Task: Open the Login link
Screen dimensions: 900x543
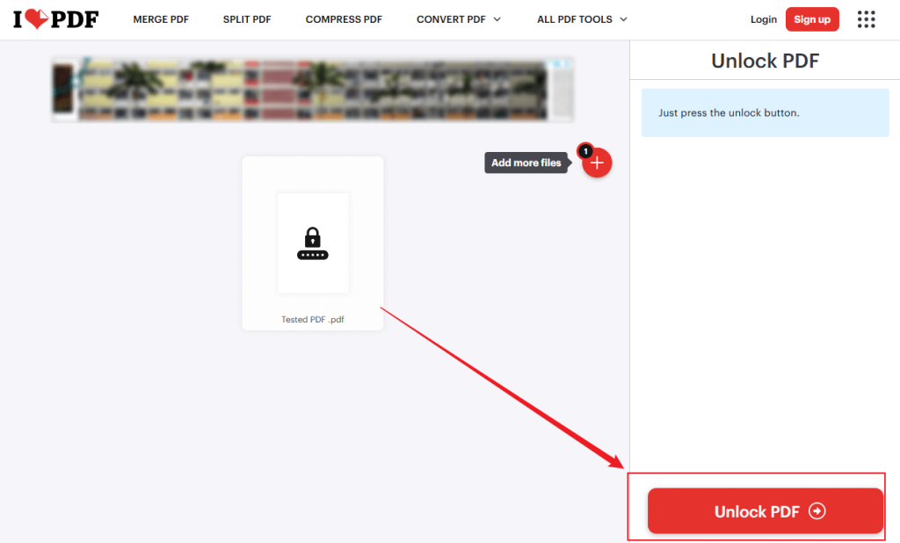Action: 763,18
